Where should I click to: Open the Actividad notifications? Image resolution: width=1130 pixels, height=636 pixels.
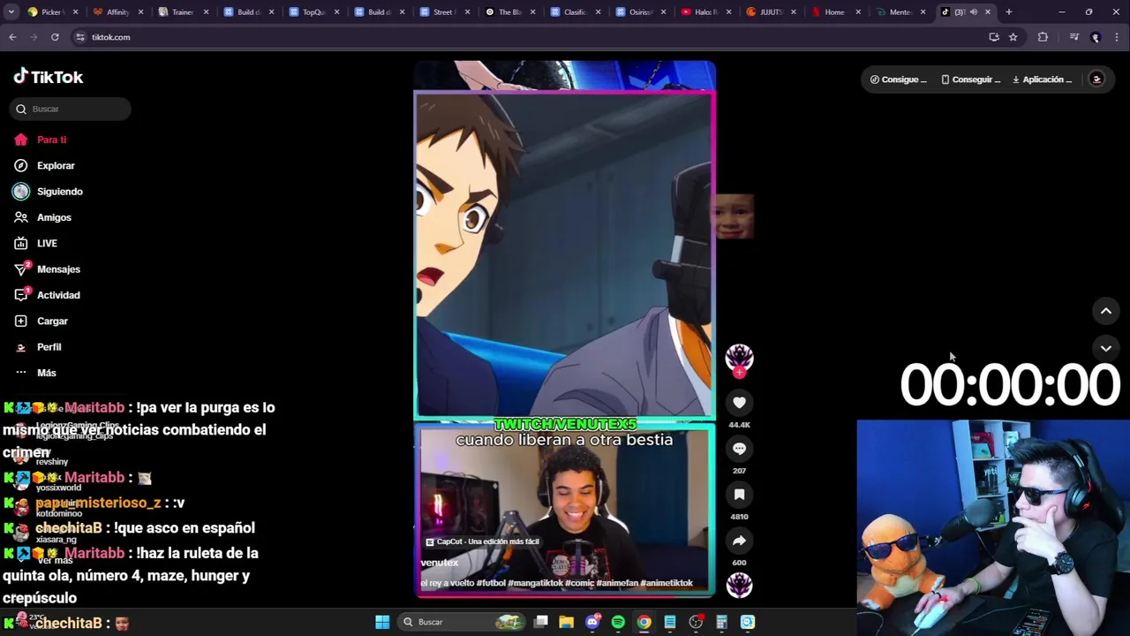(47, 295)
